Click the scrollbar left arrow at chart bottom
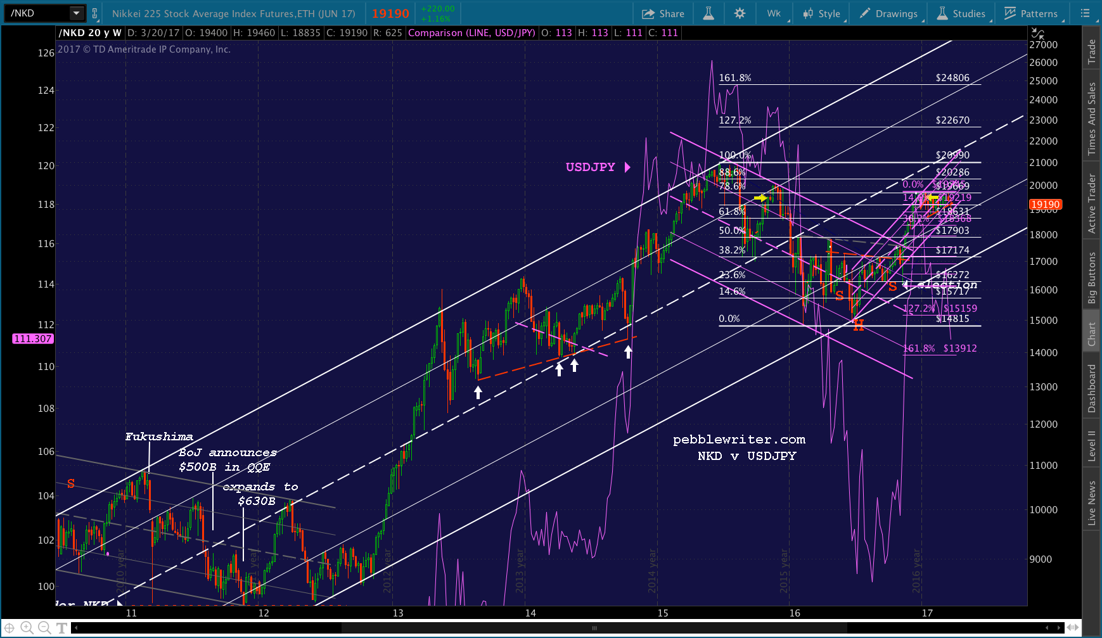 click(76, 628)
